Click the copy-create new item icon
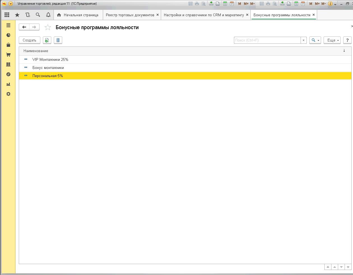This screenshot has width=353, height=275. coord(47,40)
